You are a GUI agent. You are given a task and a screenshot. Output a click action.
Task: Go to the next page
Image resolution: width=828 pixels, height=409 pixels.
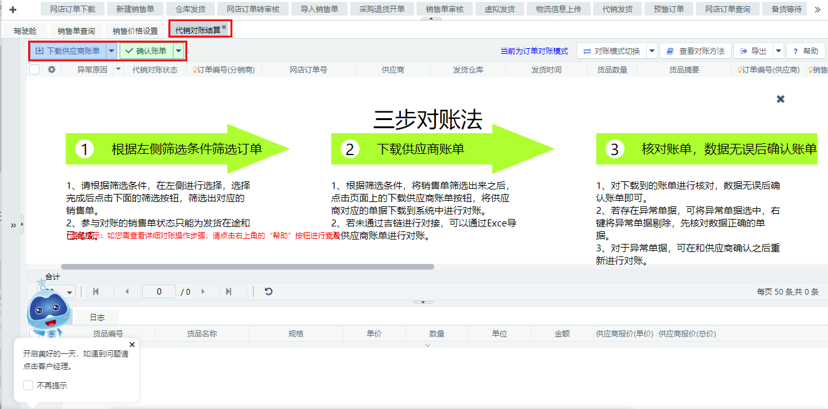203,291
